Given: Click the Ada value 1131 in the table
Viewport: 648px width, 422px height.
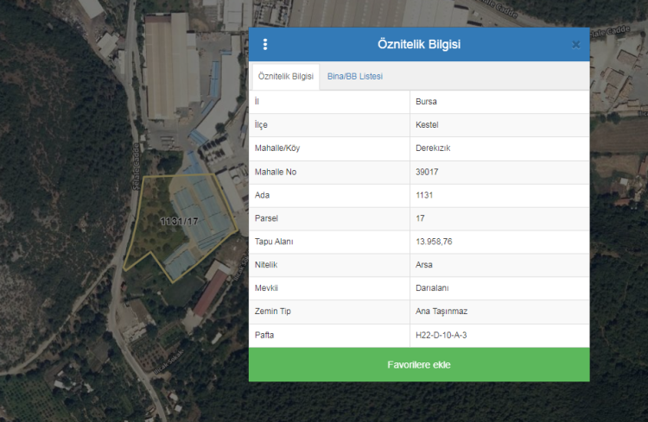Looking at the screenshot, I should [424, 195].
